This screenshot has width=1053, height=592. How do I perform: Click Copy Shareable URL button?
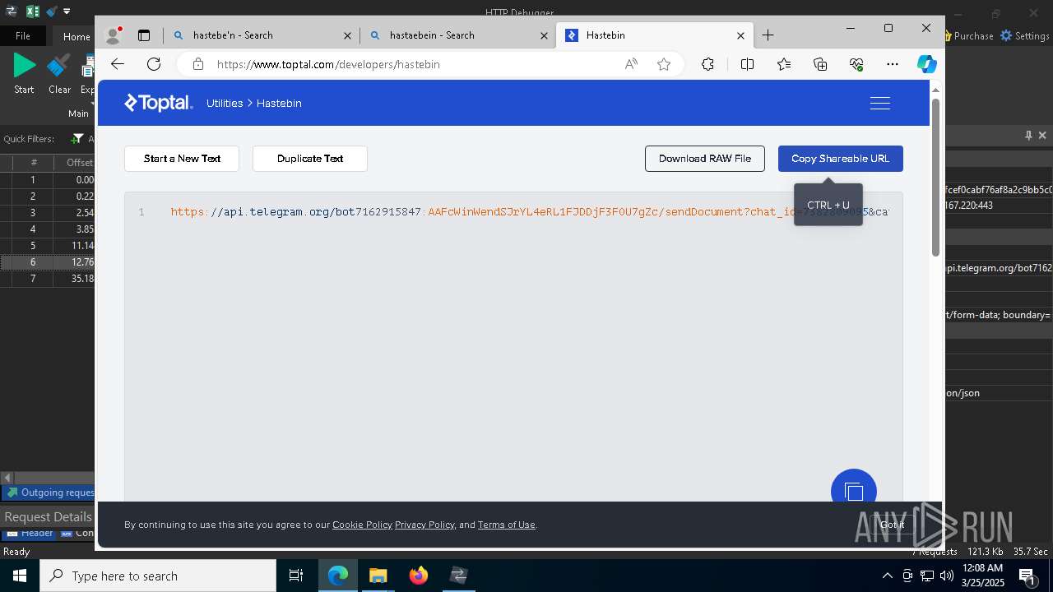(841, 159)
